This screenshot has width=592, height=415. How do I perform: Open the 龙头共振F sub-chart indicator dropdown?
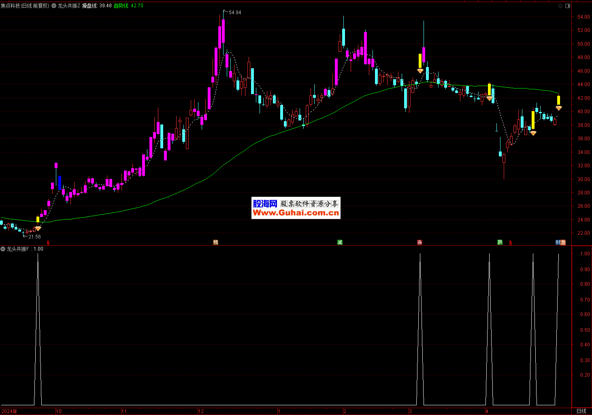(3, 249)
